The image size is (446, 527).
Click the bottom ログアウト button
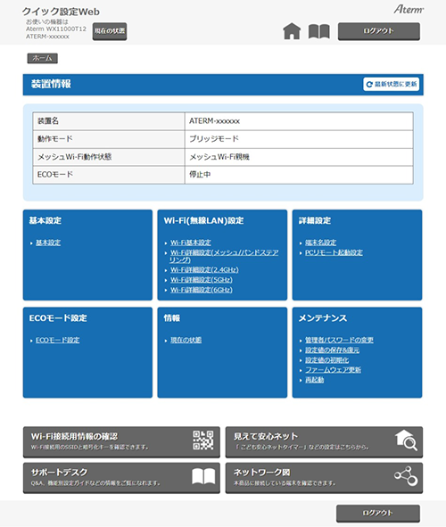(x=378, y=514)
